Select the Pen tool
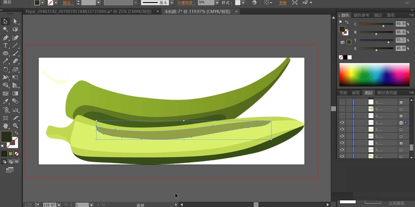The height and width of the screenshot is (207, 415). [x=6, y=37]
